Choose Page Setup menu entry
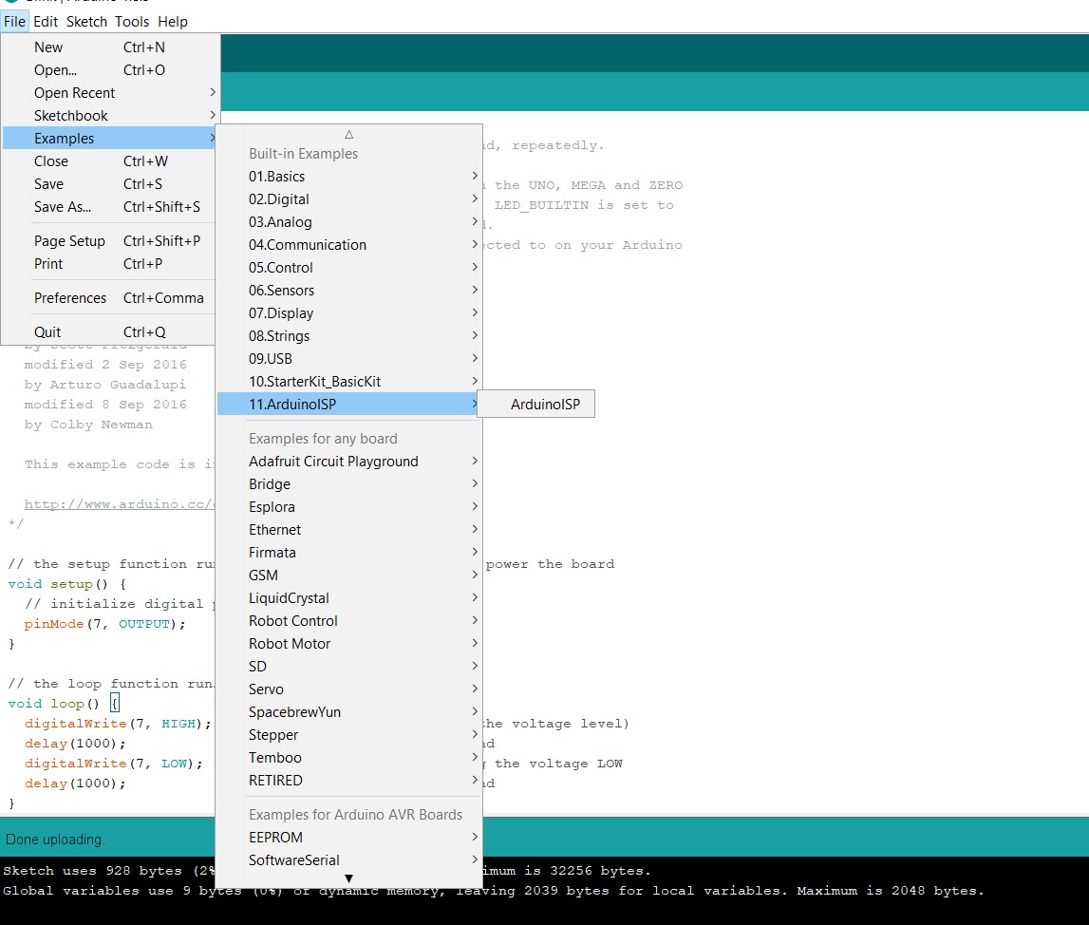 point(110,241)
